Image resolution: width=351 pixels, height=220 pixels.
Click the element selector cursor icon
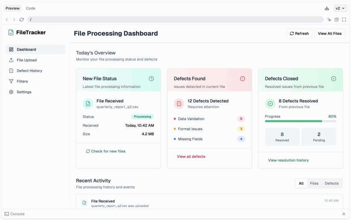tap(329, 20)
